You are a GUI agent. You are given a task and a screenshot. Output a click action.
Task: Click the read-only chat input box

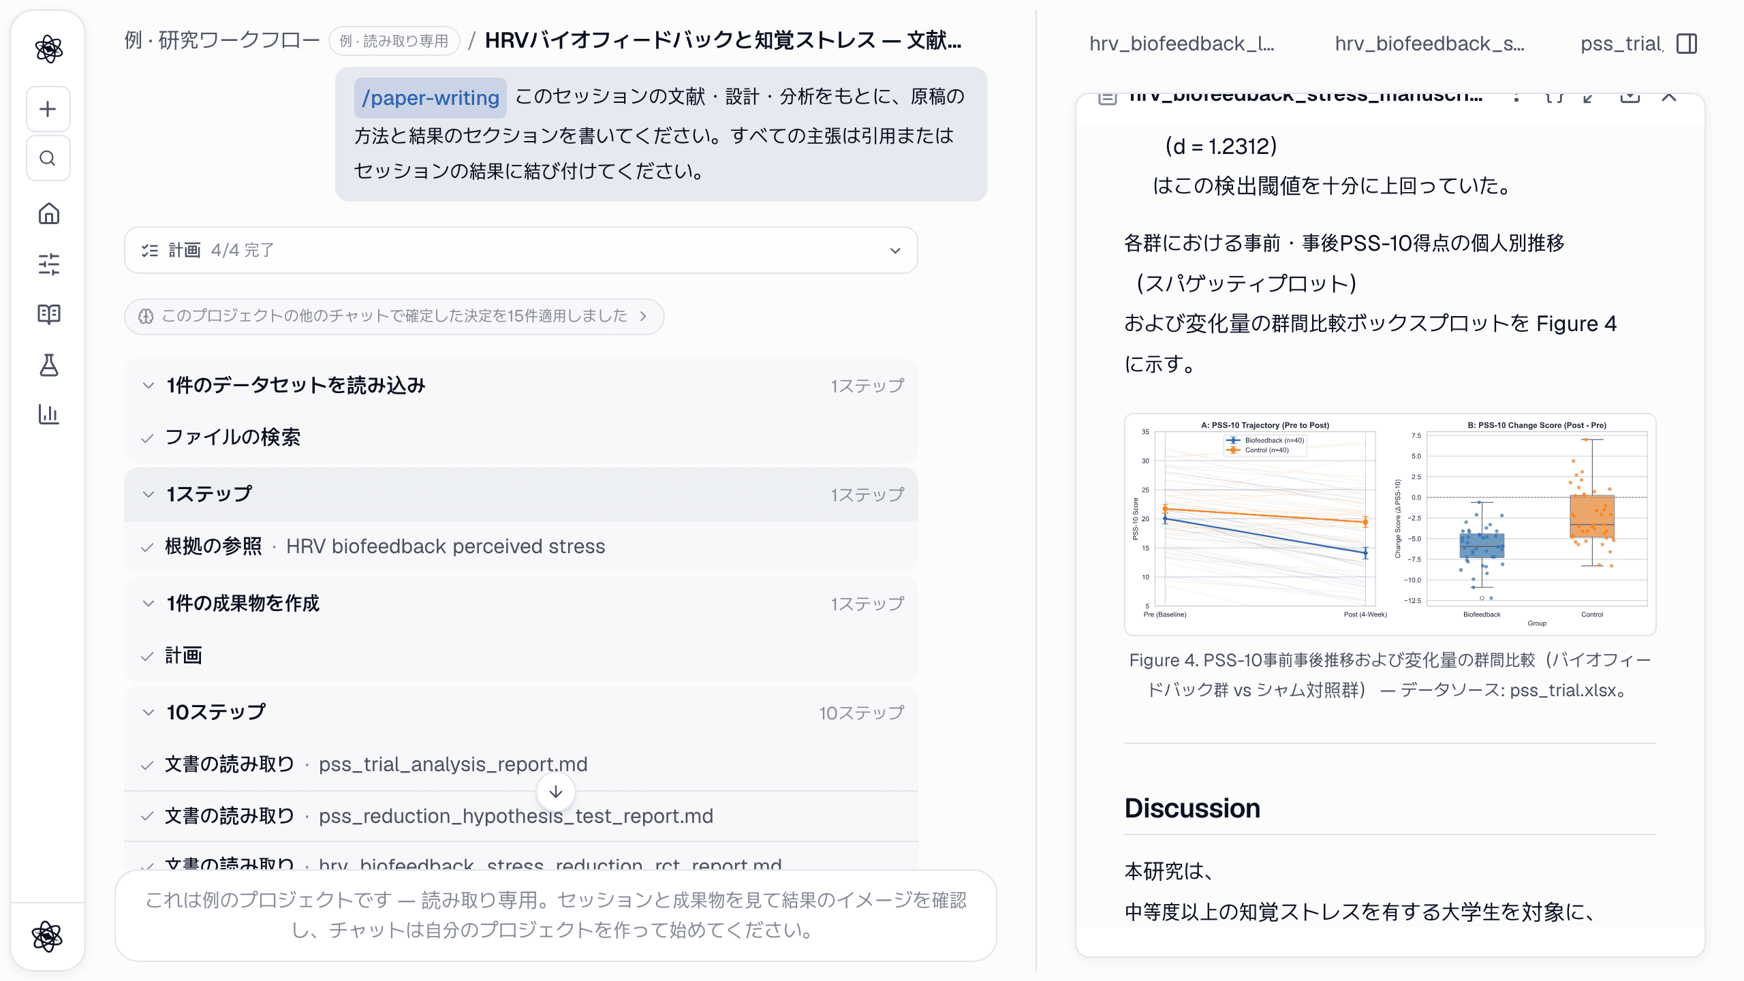[556, 916]
